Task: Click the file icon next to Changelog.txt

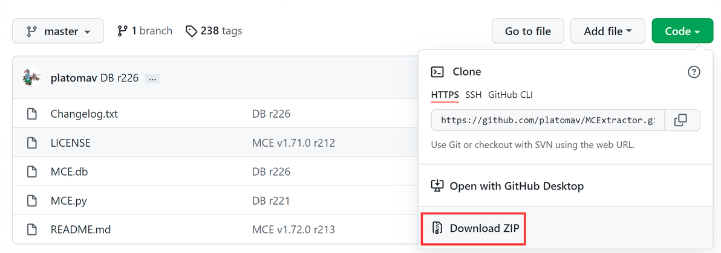Action: click(x=32, y=114)
